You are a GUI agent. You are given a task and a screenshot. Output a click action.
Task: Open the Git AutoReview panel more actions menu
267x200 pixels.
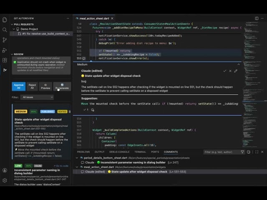tap(68, 18)
